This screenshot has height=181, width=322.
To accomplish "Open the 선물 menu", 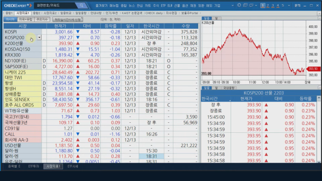I will tap(177, 5).
